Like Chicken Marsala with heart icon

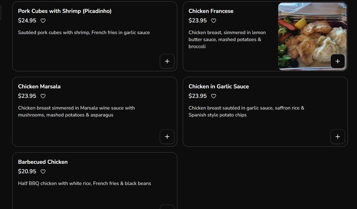pos(43,96)
